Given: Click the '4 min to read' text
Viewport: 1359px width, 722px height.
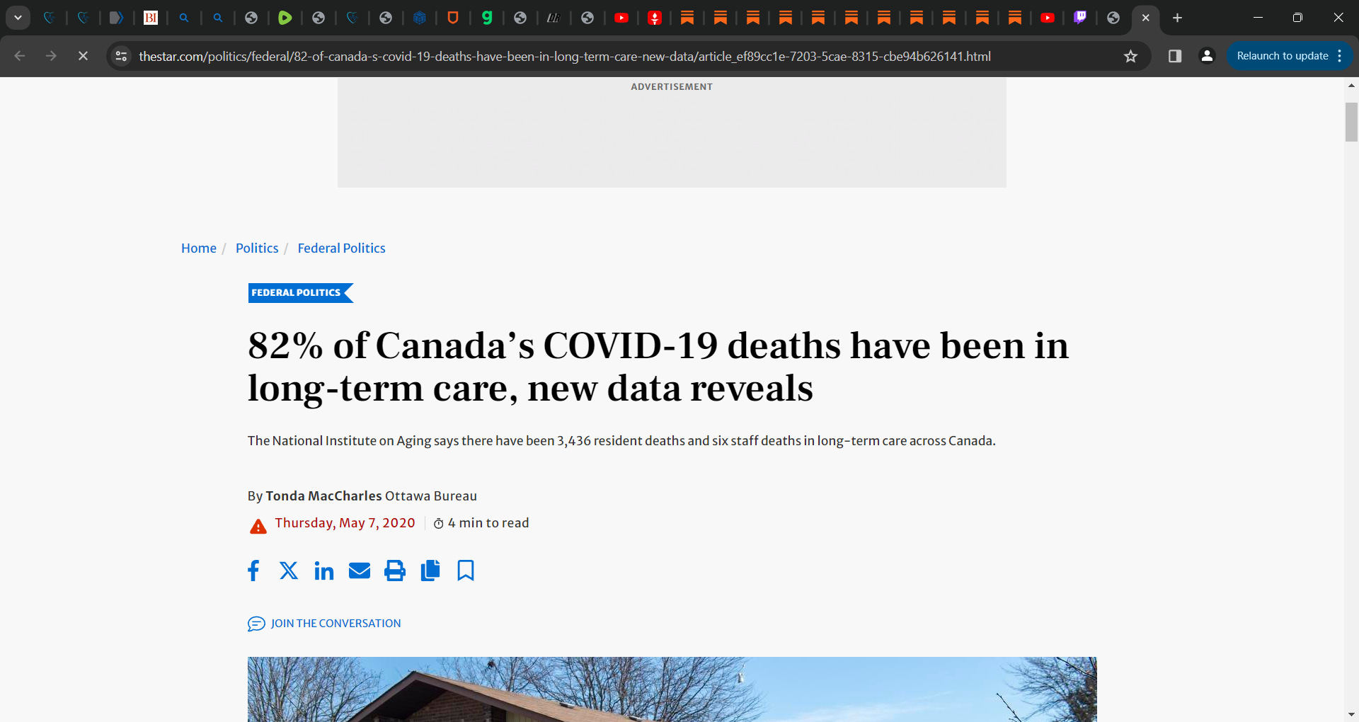Looking at the screenshot, I should coord(488,523).
